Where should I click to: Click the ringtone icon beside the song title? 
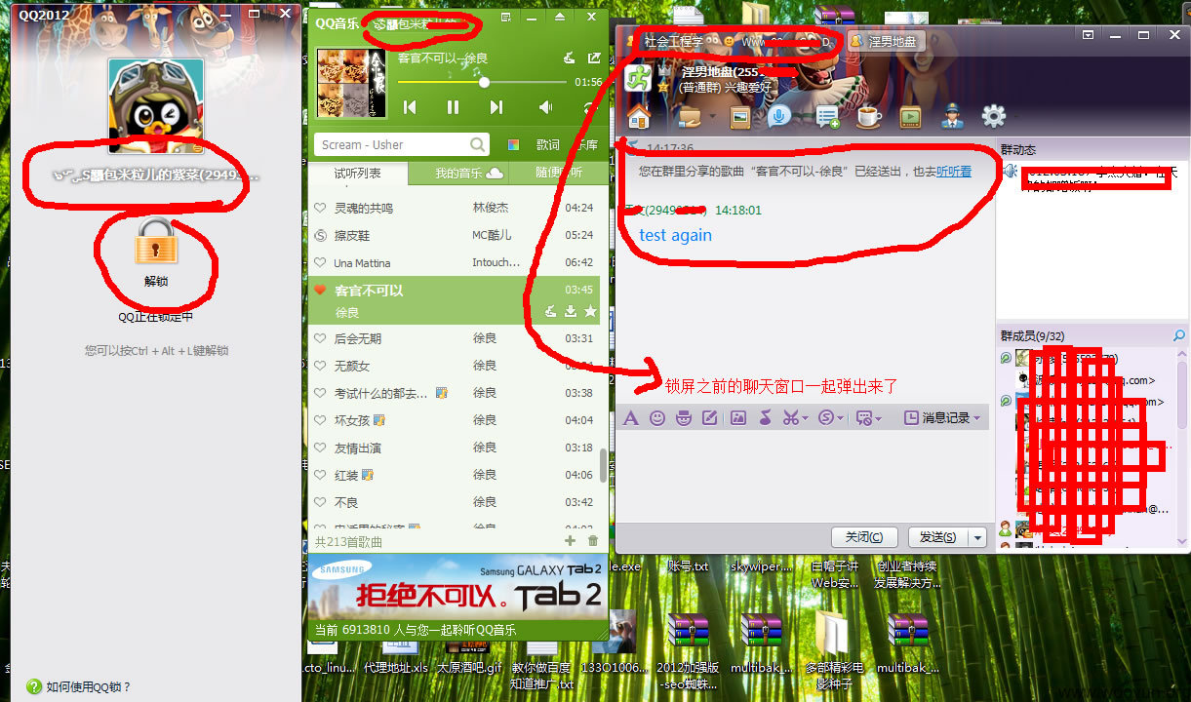click(571, 58)
